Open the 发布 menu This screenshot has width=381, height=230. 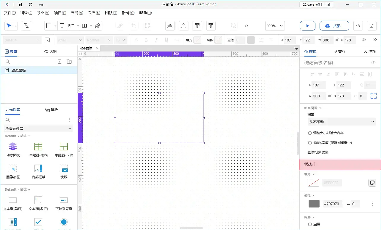click(94, 13)
